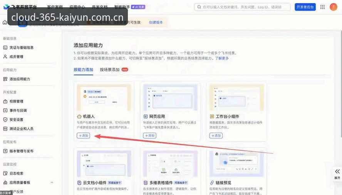Click the search magnifier icon

[x=199, y=7]
